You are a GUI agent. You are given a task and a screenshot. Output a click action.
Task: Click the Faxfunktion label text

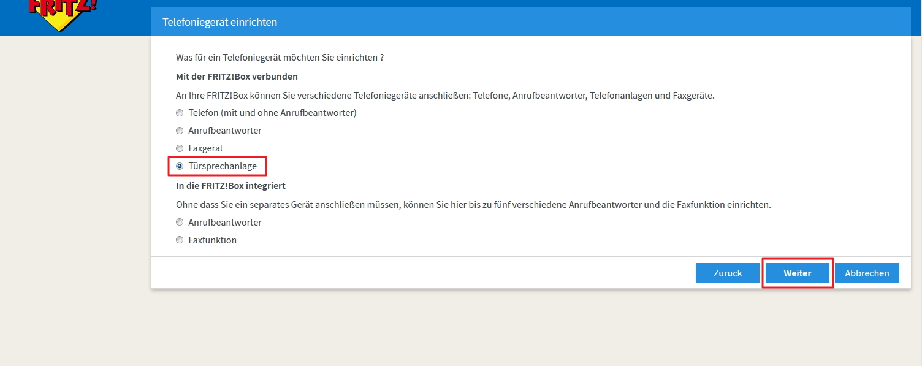coord(212,240)
